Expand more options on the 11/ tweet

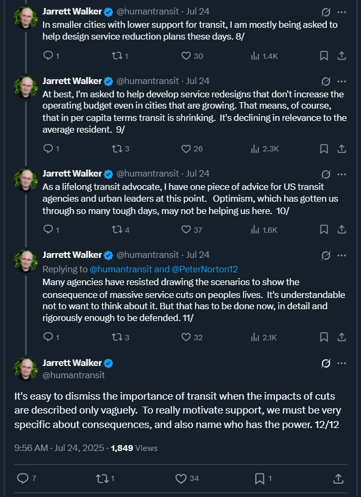pyautogui.click(x=342, y=255)
